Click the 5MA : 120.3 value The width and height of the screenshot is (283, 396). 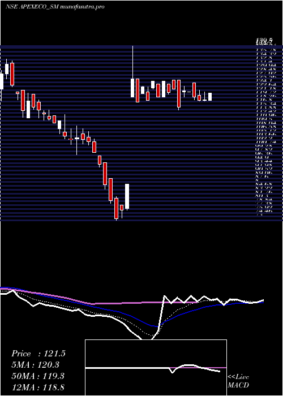[x=37, y=365]
